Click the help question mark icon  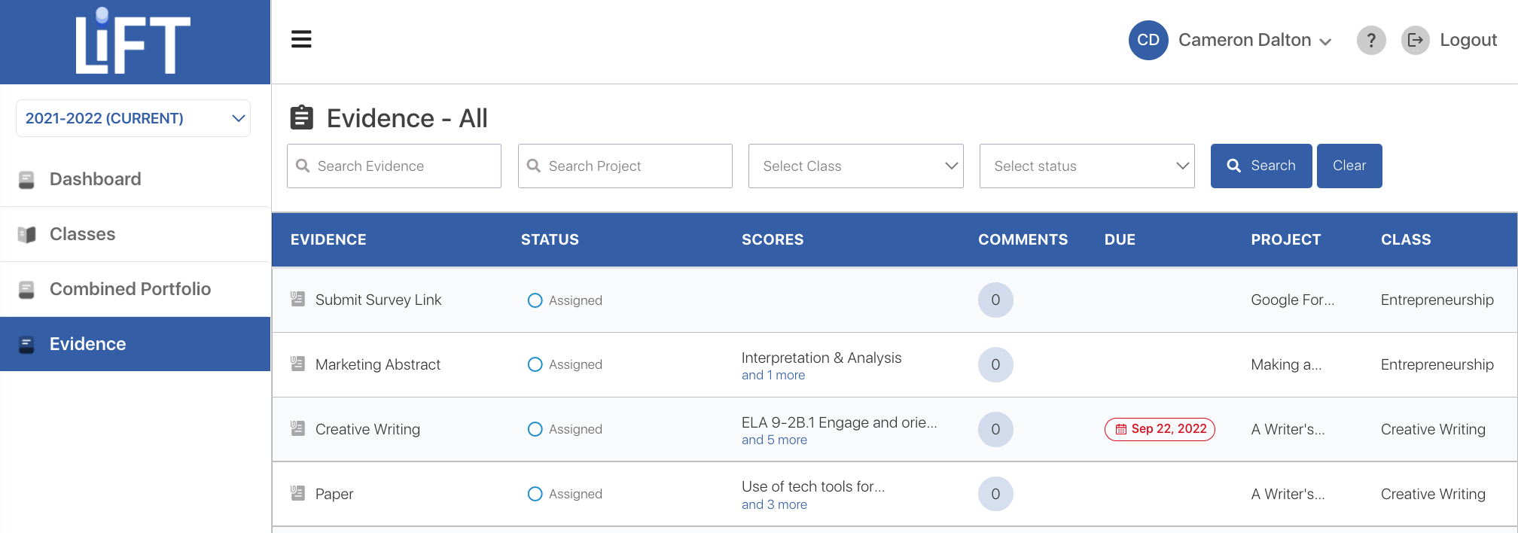(x=1370, y=40)
